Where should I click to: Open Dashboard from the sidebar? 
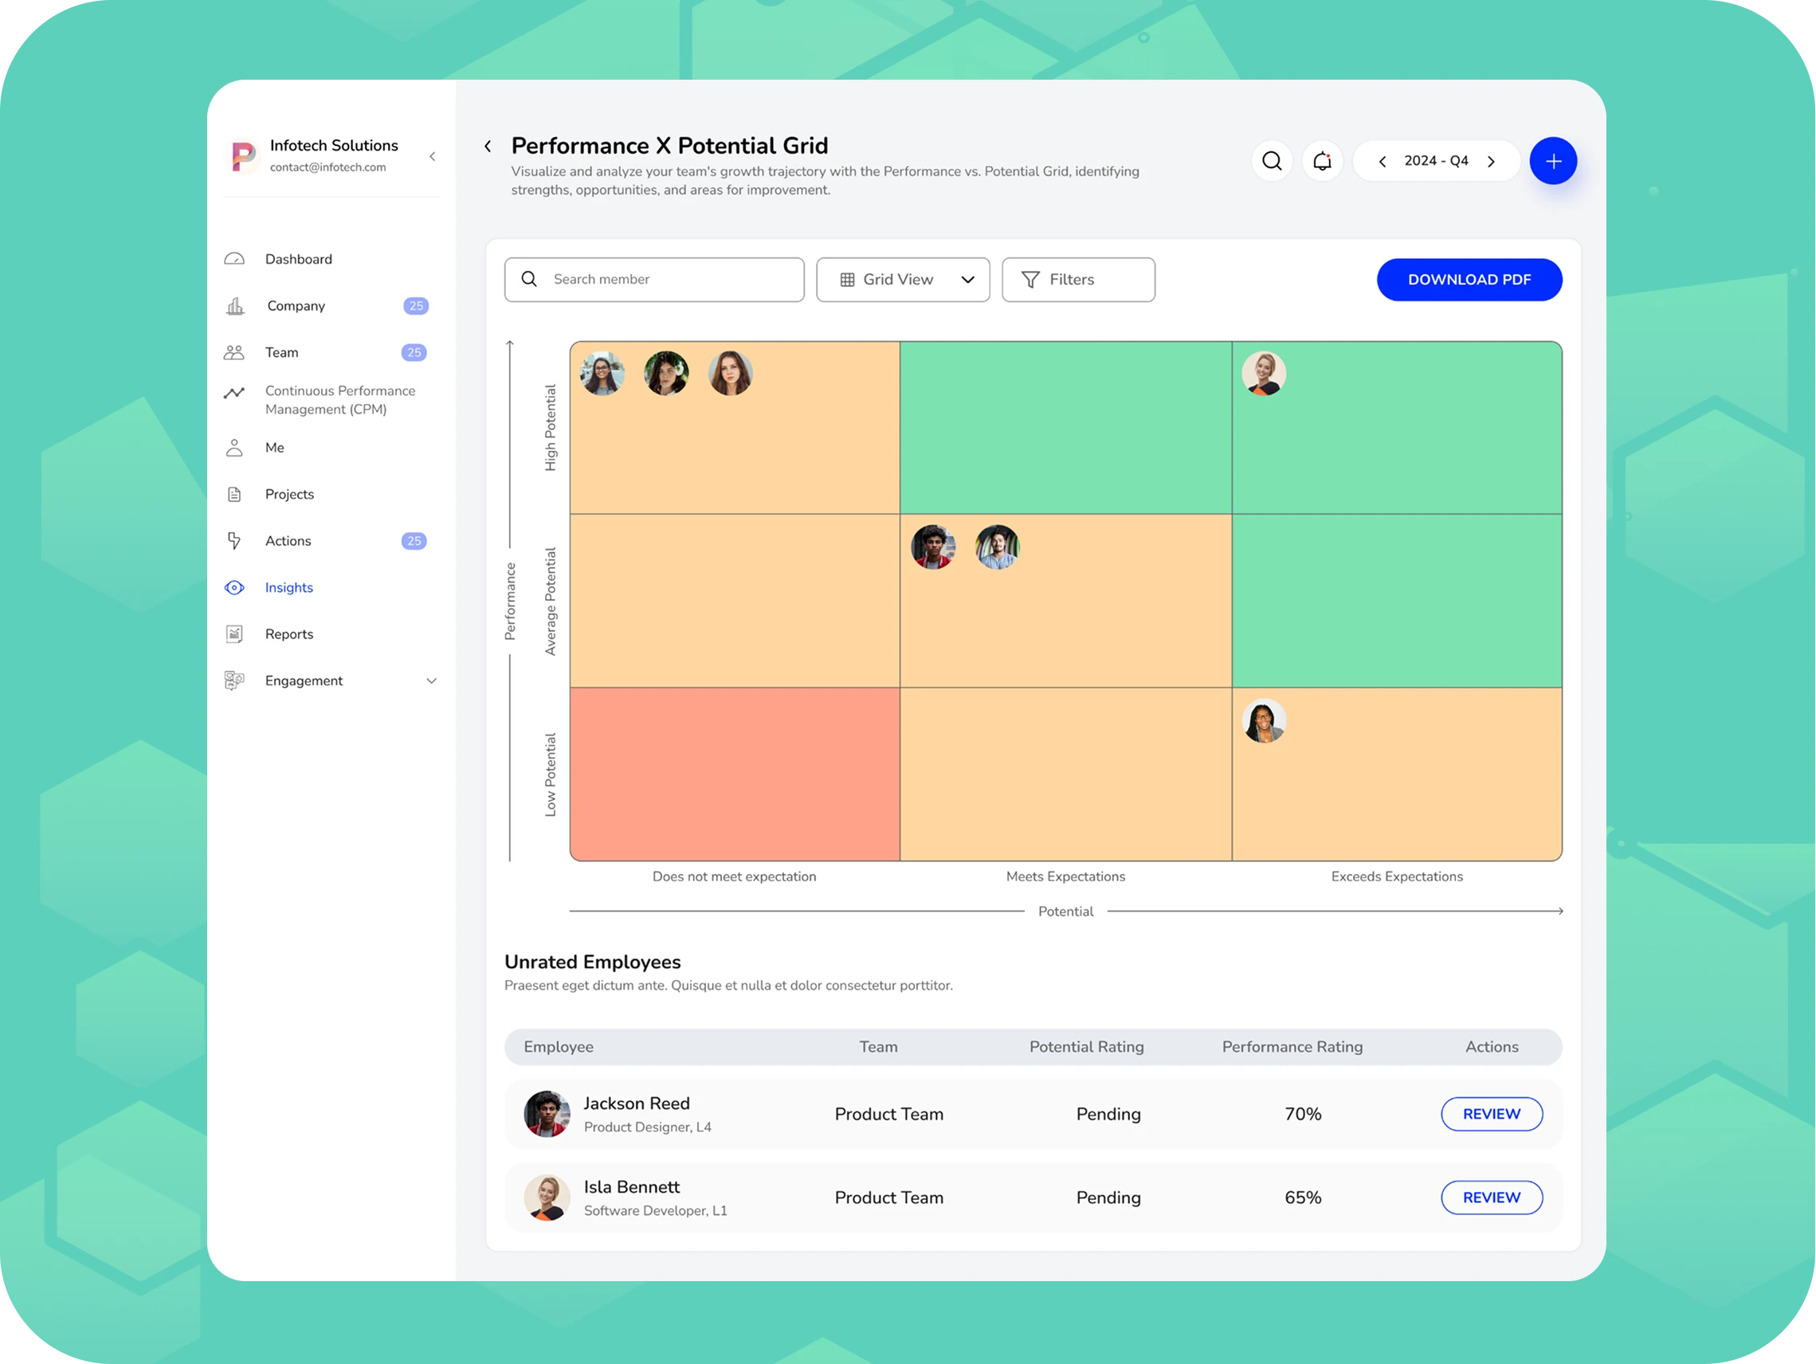point(298,260)
